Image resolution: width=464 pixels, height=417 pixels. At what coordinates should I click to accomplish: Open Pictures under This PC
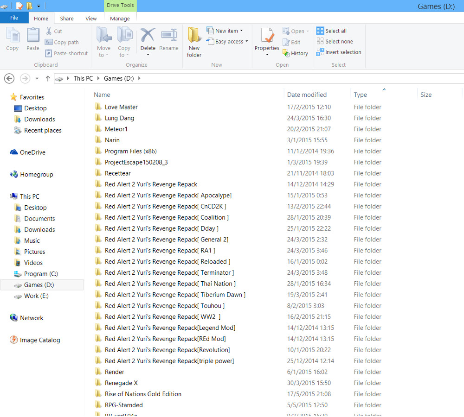30,252
